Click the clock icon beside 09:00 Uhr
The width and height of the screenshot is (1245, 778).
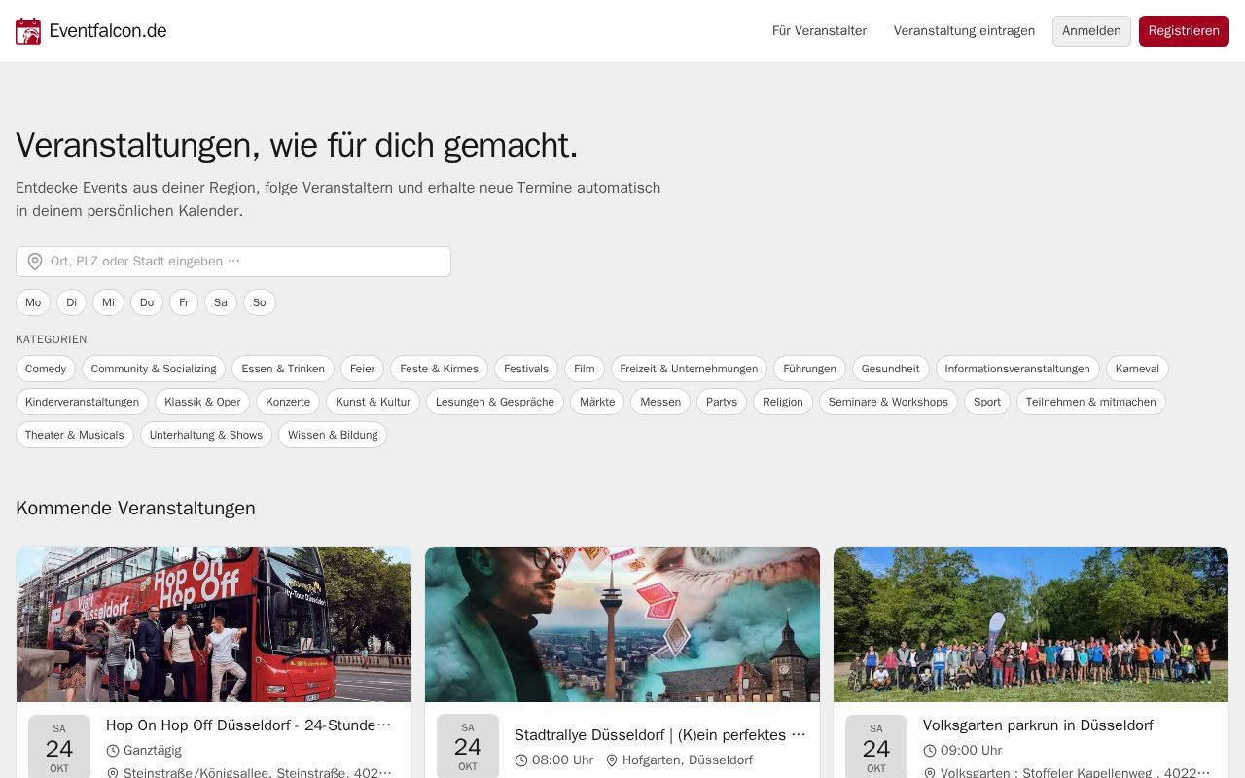930,751
